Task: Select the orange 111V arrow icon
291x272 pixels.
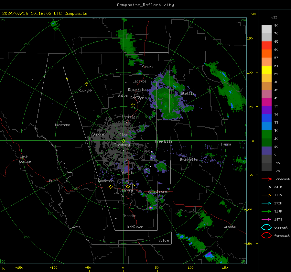Action: (x=266, y=195)
